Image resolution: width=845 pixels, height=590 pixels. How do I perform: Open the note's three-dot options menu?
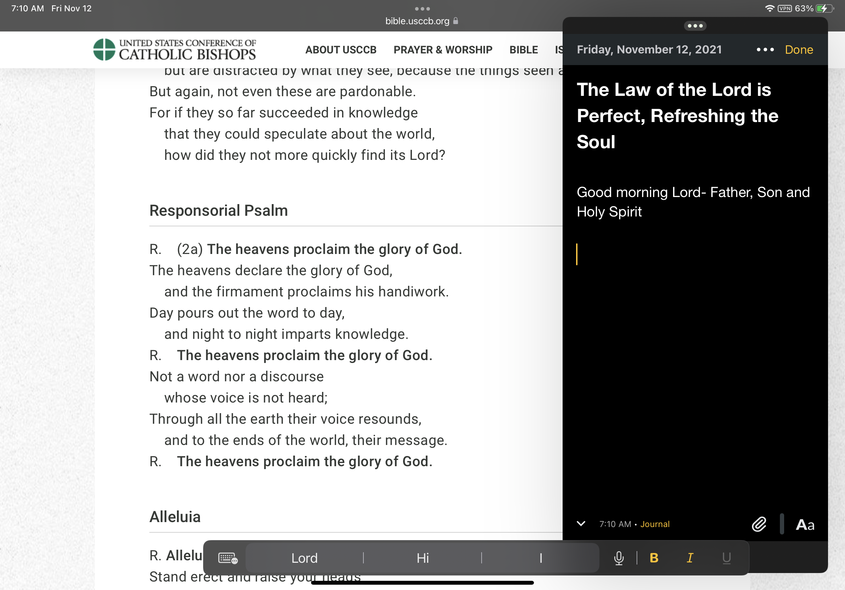pos(765,50)
